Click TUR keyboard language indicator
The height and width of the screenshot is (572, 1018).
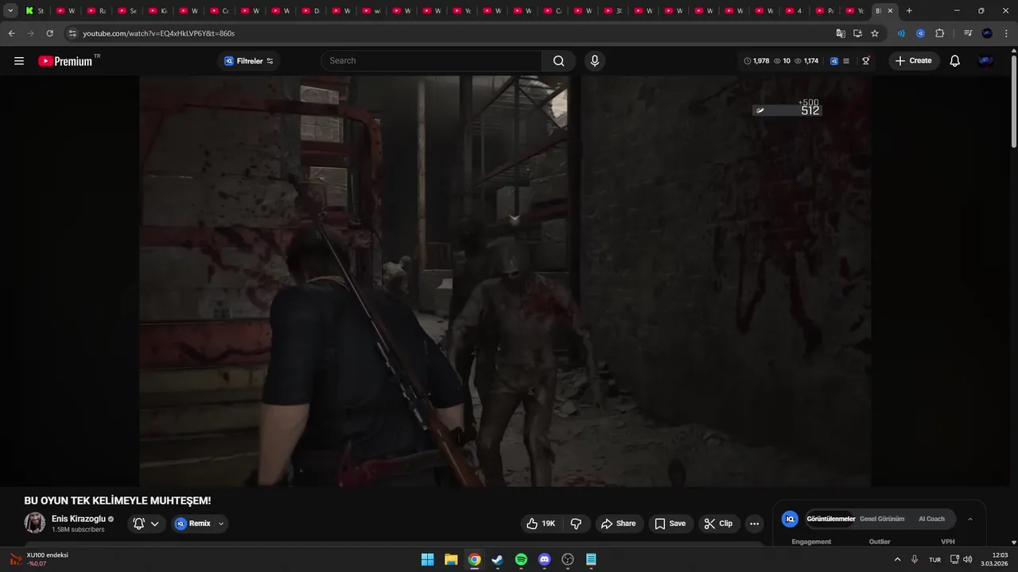point(934,559)
